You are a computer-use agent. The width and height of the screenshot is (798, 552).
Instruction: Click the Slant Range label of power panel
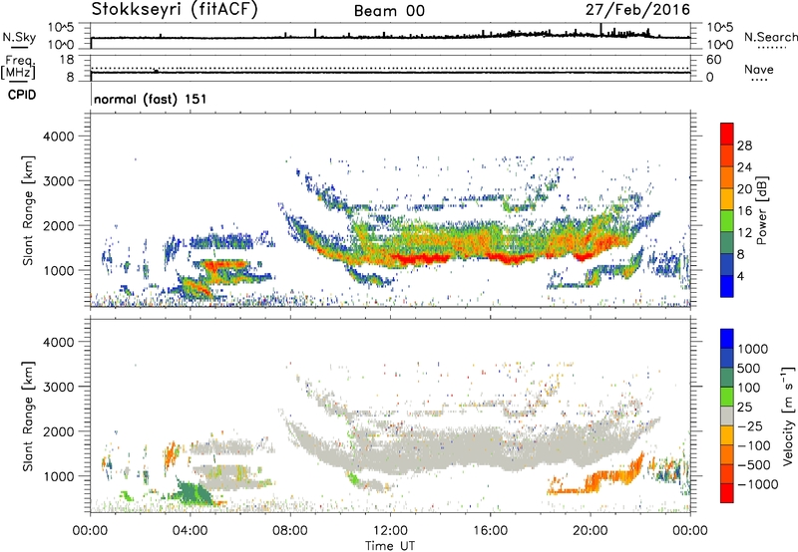[x=28, y=210]
